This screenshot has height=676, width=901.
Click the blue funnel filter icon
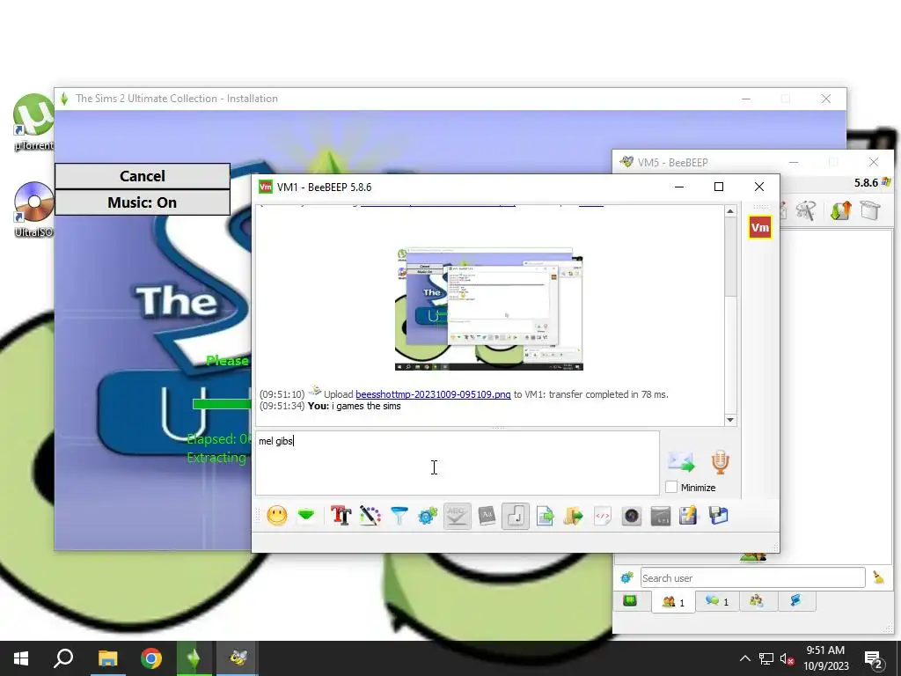tap(399, 516)
